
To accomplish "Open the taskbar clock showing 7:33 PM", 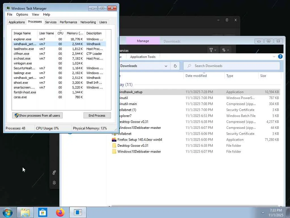I will 276,213.
